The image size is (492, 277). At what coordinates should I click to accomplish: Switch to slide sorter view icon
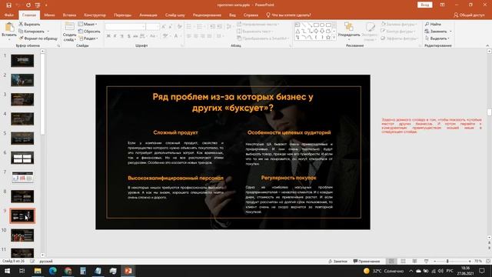point(403,262)
